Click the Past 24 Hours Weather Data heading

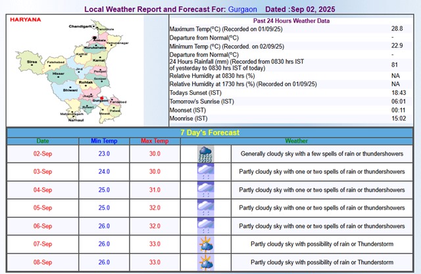pyautogui.click(x=291, y=20)
